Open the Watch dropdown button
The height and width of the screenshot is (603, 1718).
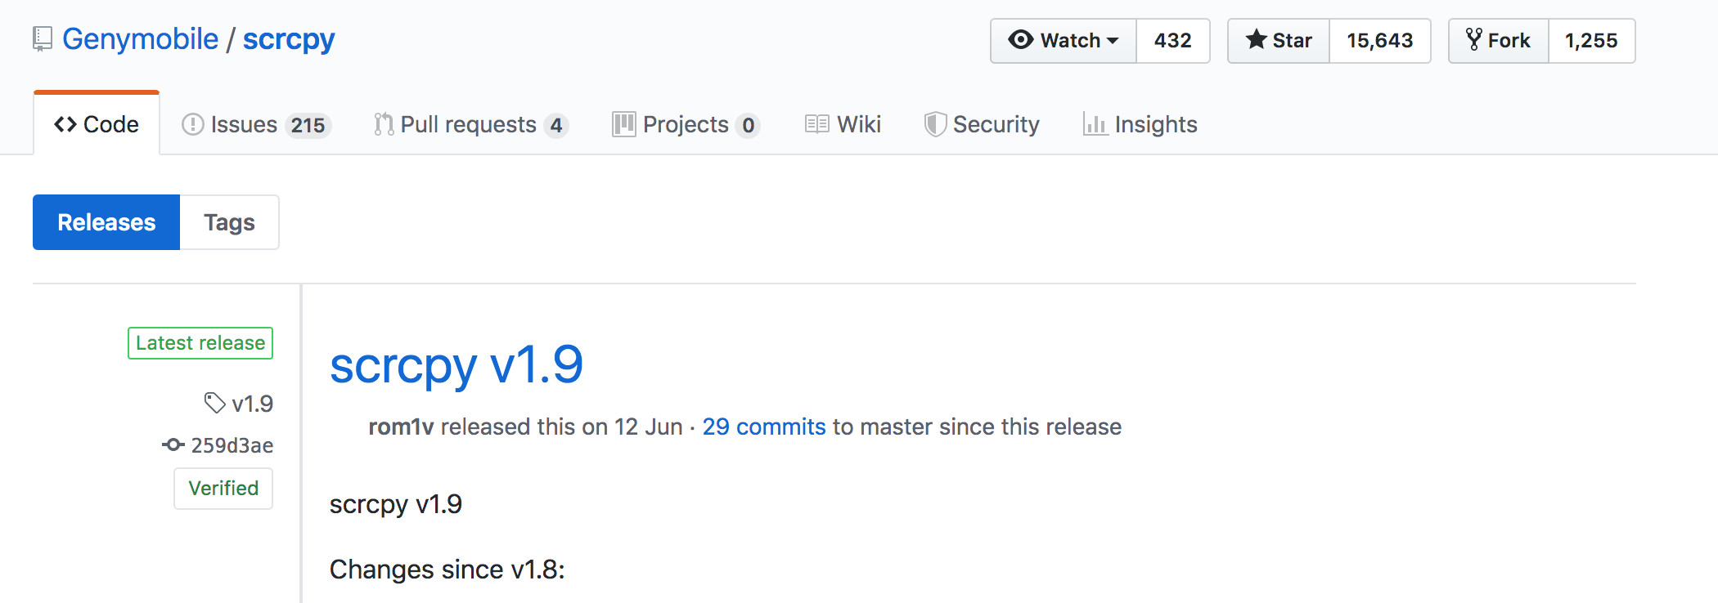tap(1064, 41)
